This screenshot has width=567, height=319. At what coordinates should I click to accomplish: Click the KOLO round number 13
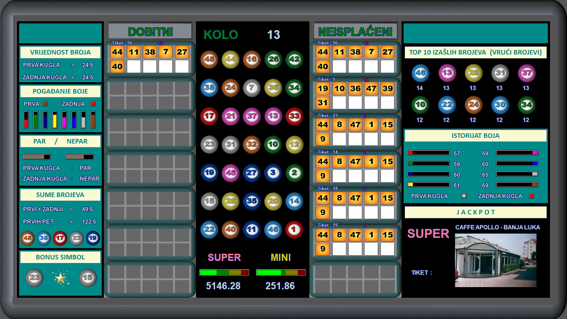click(273, 35)
